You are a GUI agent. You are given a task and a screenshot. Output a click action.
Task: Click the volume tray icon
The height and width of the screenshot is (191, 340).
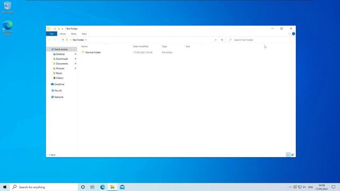pyautogui.click(x=304, y=187)
